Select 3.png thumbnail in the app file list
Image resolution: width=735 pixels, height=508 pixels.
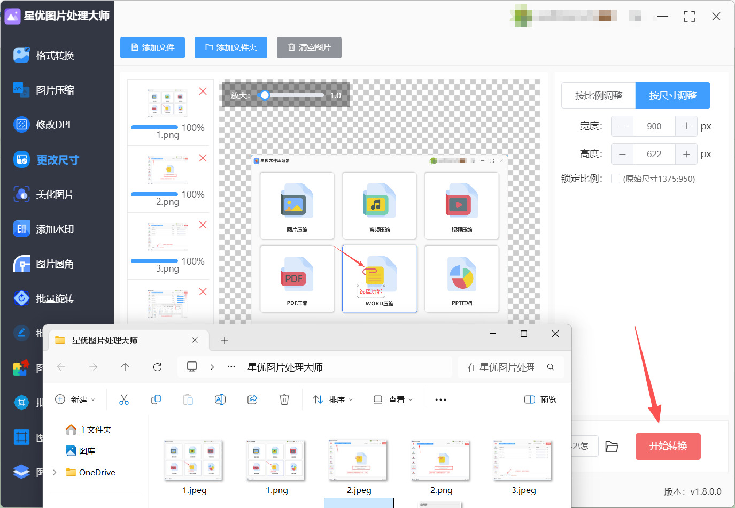click(167, 236)
